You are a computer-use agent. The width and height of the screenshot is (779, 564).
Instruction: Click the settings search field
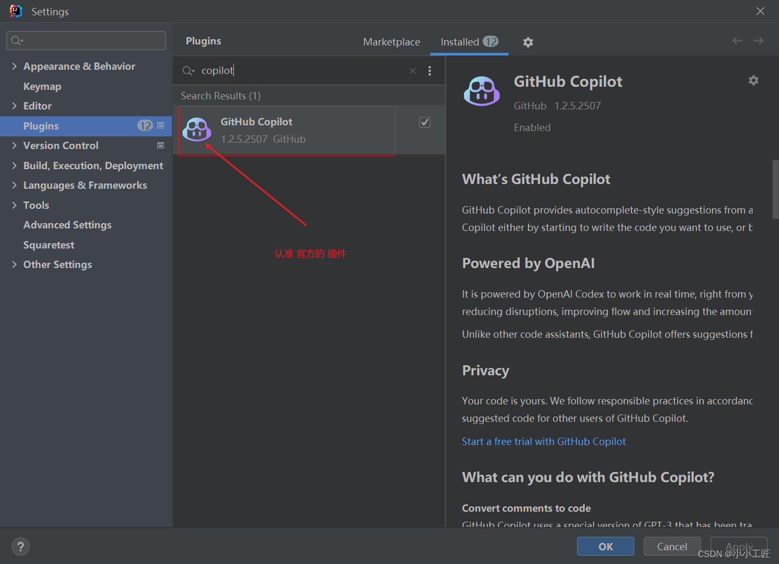tap(86, 41)
